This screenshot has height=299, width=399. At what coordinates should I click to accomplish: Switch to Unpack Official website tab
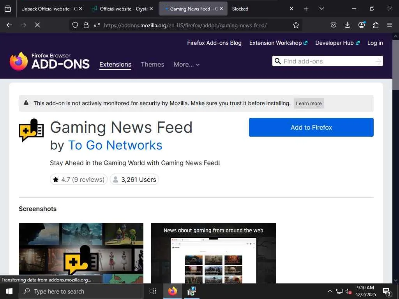(48, 9)
